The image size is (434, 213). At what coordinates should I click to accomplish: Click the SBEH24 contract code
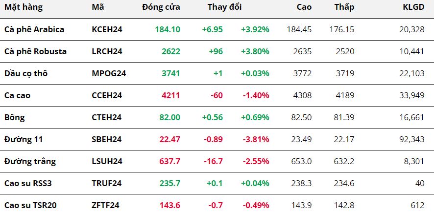click(x=106, y=139)
